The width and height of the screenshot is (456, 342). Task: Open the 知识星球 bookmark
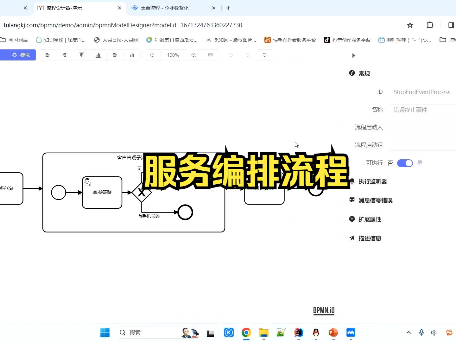tap(61, 40)
